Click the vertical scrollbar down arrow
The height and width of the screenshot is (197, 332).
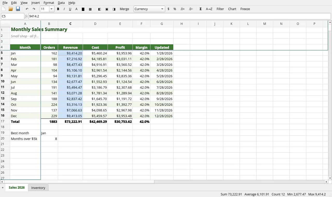(x=330, y=178)
